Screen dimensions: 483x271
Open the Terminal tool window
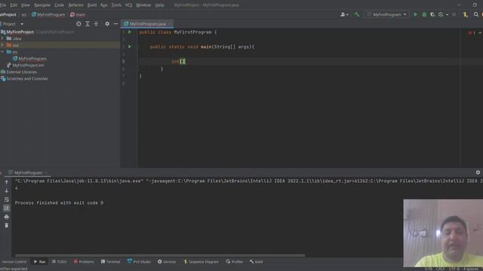pos(110,262)
